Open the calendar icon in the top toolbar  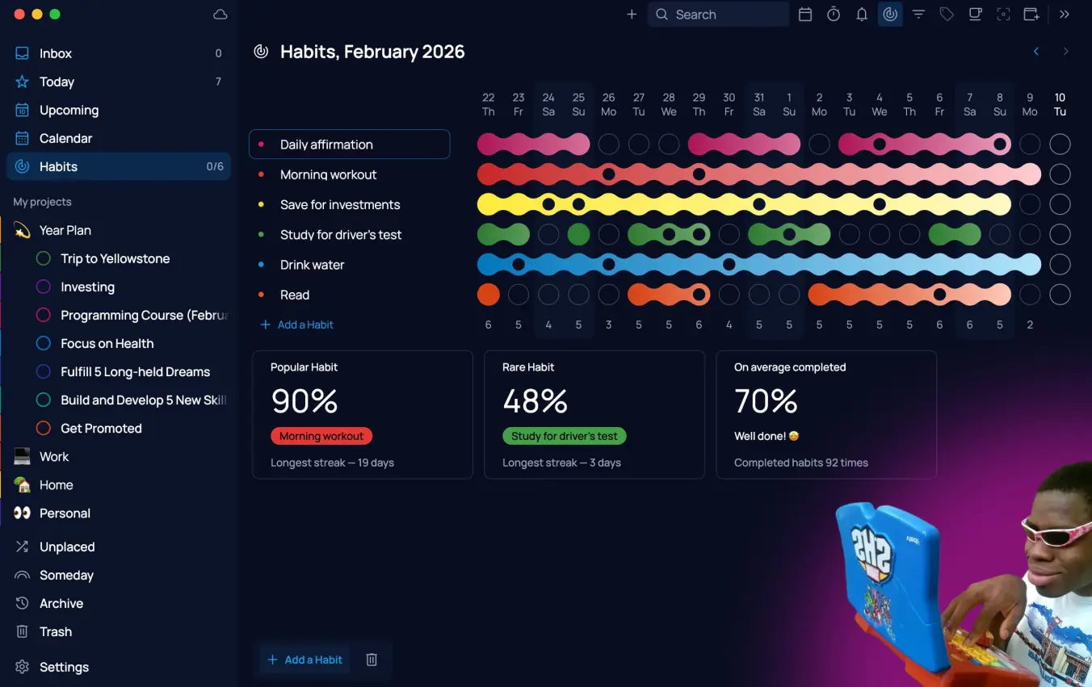click(805, 15)
